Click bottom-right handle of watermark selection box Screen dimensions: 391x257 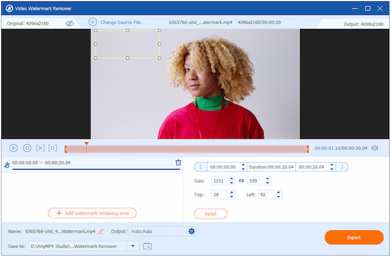pos(160,58)
